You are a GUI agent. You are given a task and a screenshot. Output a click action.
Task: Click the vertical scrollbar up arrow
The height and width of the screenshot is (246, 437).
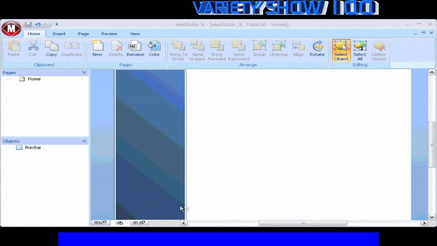point(432,72)
